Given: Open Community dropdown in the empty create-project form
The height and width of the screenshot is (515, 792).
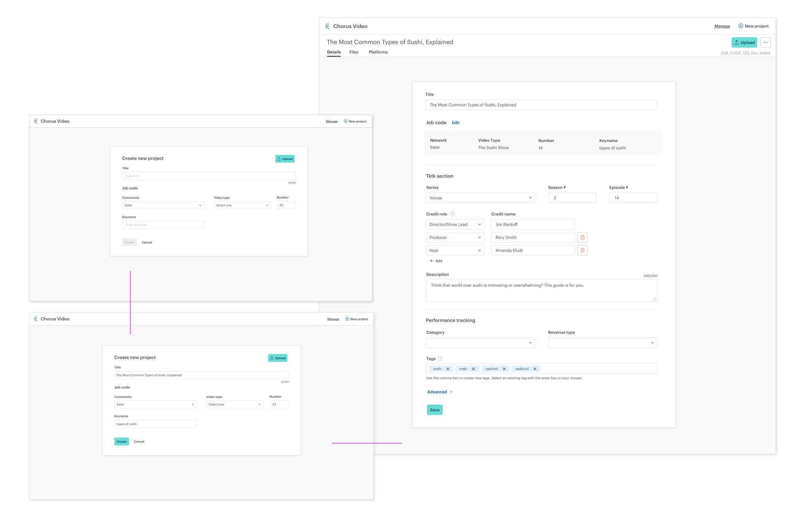Looking at the screenshot, I should (163, 205).
